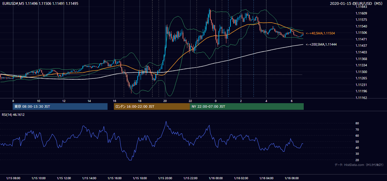Click hour label 16 on price chart axis
Image resolution: width=387 pixels, height=181 pixels.
[x=114, y=101]
